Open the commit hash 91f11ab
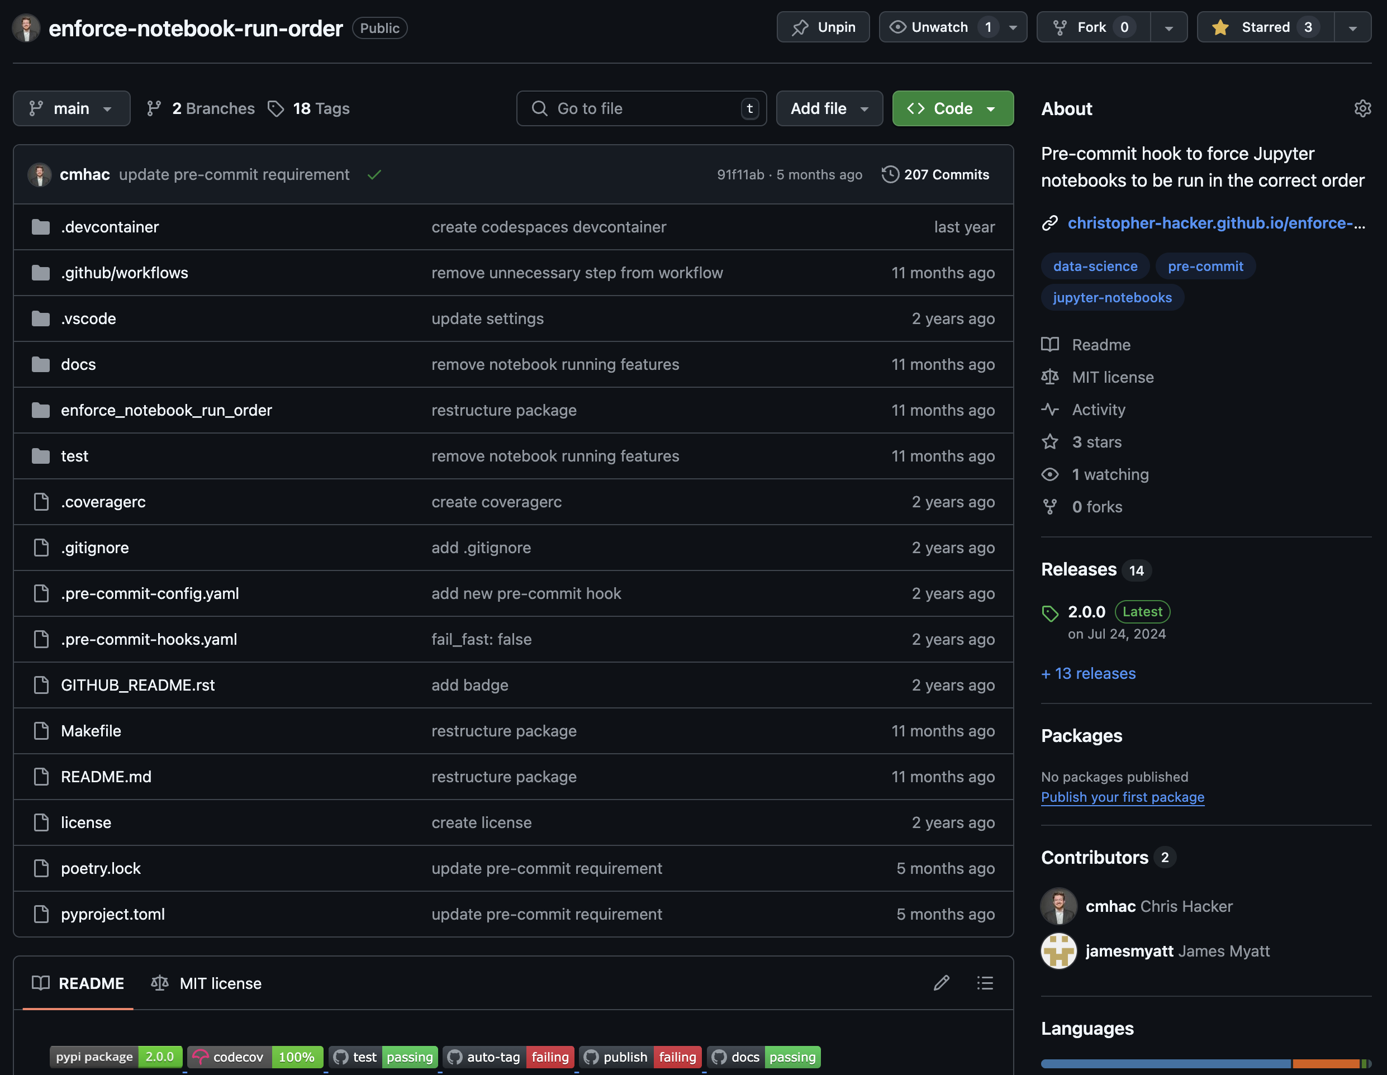The height and width of the screenshot is (1075, 1387). point(740,175)
